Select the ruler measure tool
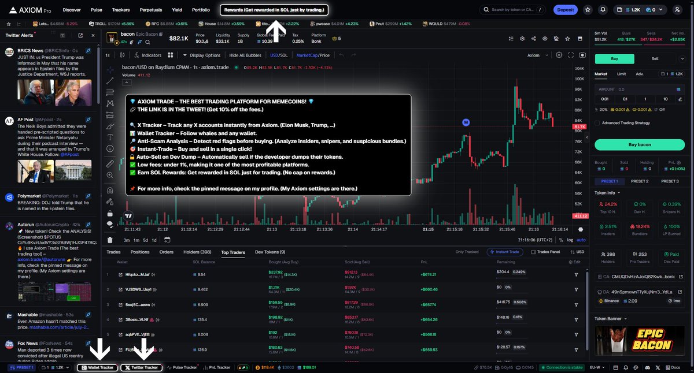The width and height of the screenshot is (694, 373). coord(110,164)
